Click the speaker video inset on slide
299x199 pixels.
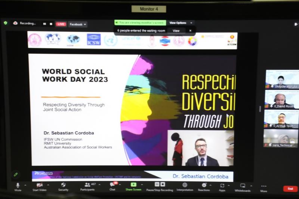point(201,148)
